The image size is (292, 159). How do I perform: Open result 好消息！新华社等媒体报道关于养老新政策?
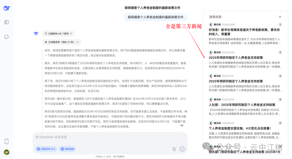[x=244, y=32]
